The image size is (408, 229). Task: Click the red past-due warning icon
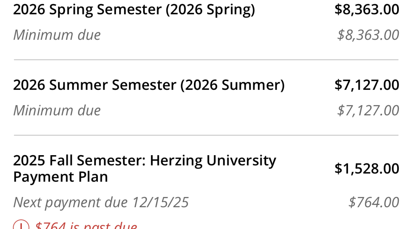coord(21,226)
